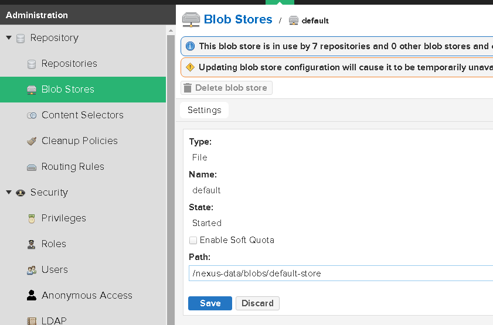Open the Settings tab

[204, 110]
